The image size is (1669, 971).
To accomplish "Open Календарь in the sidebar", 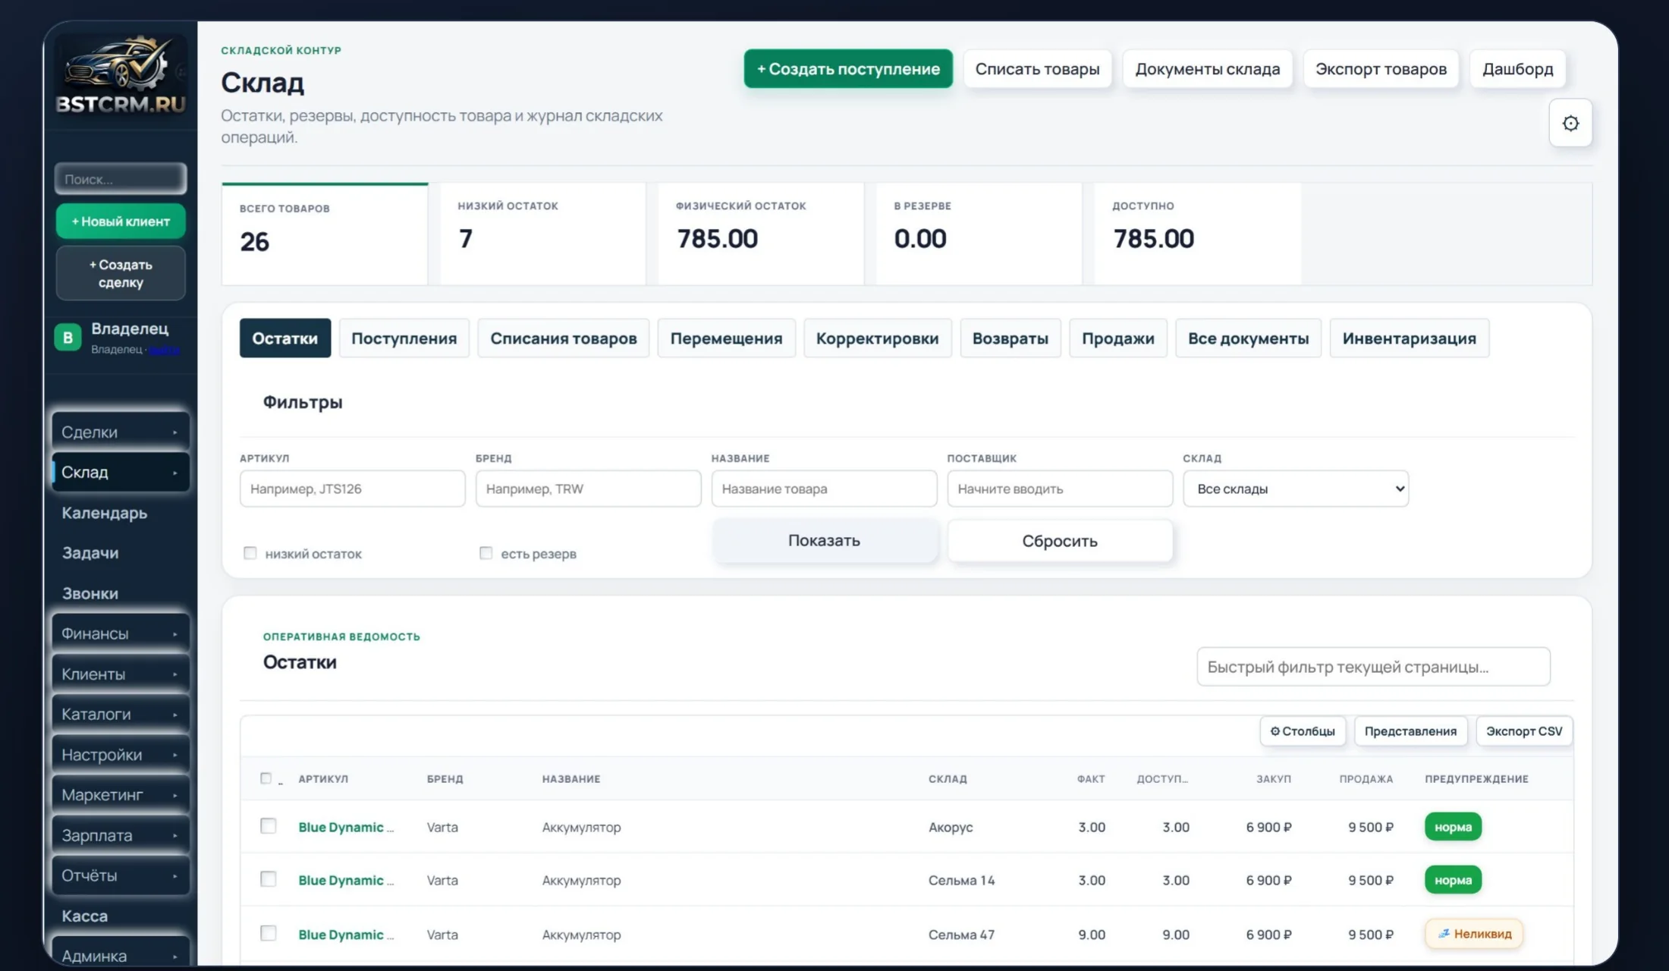I will [x=105, y=513].
